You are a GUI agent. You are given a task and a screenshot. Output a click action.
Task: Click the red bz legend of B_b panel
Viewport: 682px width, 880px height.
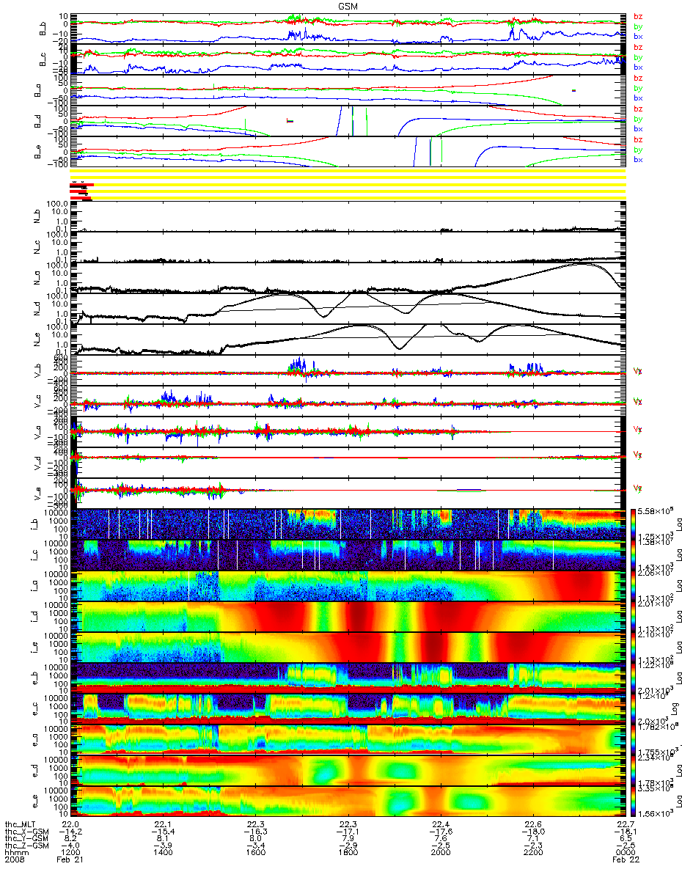638,16
